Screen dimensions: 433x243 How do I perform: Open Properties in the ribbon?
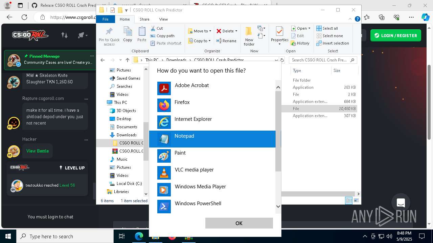point(279,36)
